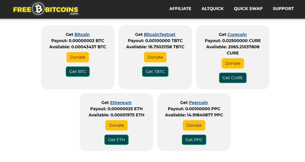
Task: Click the FreeBitcoins.com logo
Action: (46, 9)
